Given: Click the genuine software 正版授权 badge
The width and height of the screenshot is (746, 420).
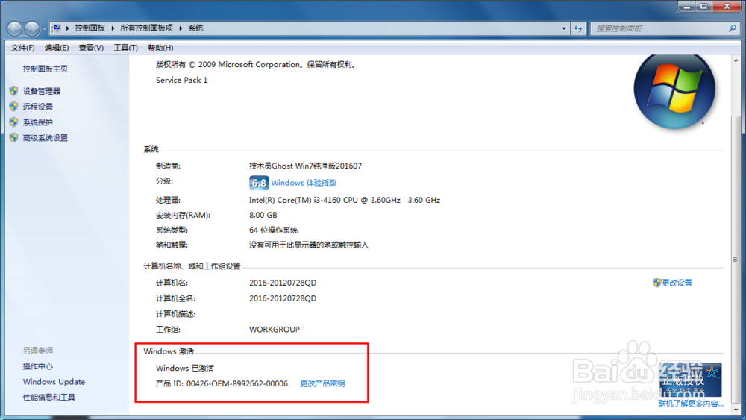Looking at the screenshot, I should [x=690, y=380].
